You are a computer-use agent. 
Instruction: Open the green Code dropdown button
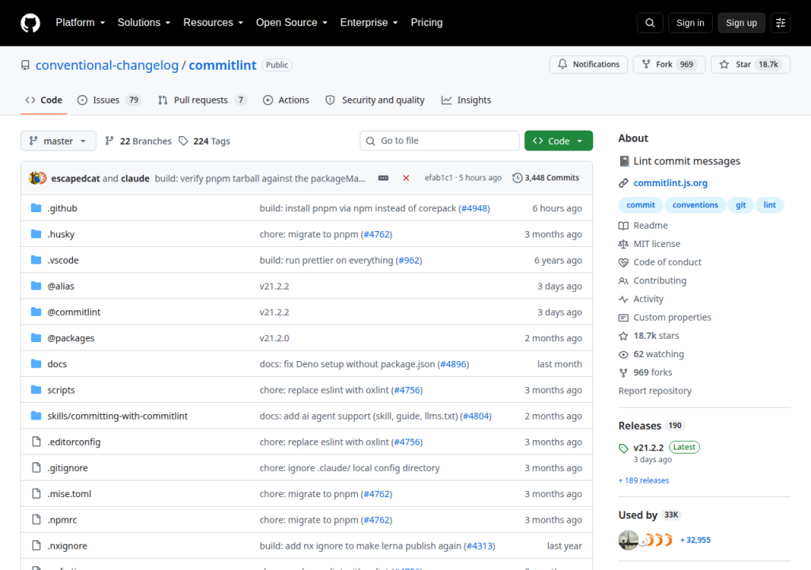(x=558, y=141)
